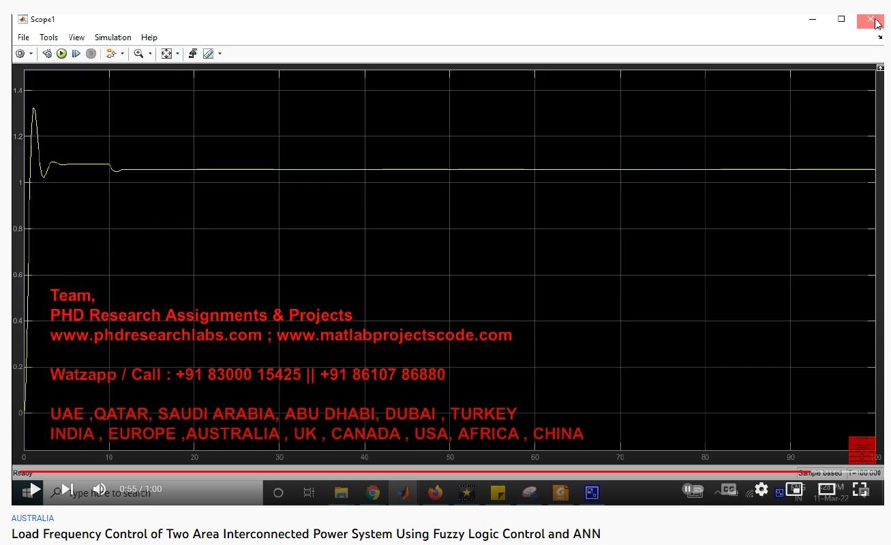The height and width of the screenshot is (545, 891).
Task: Toggle closed captions on the video
Action: click(729, 489)
